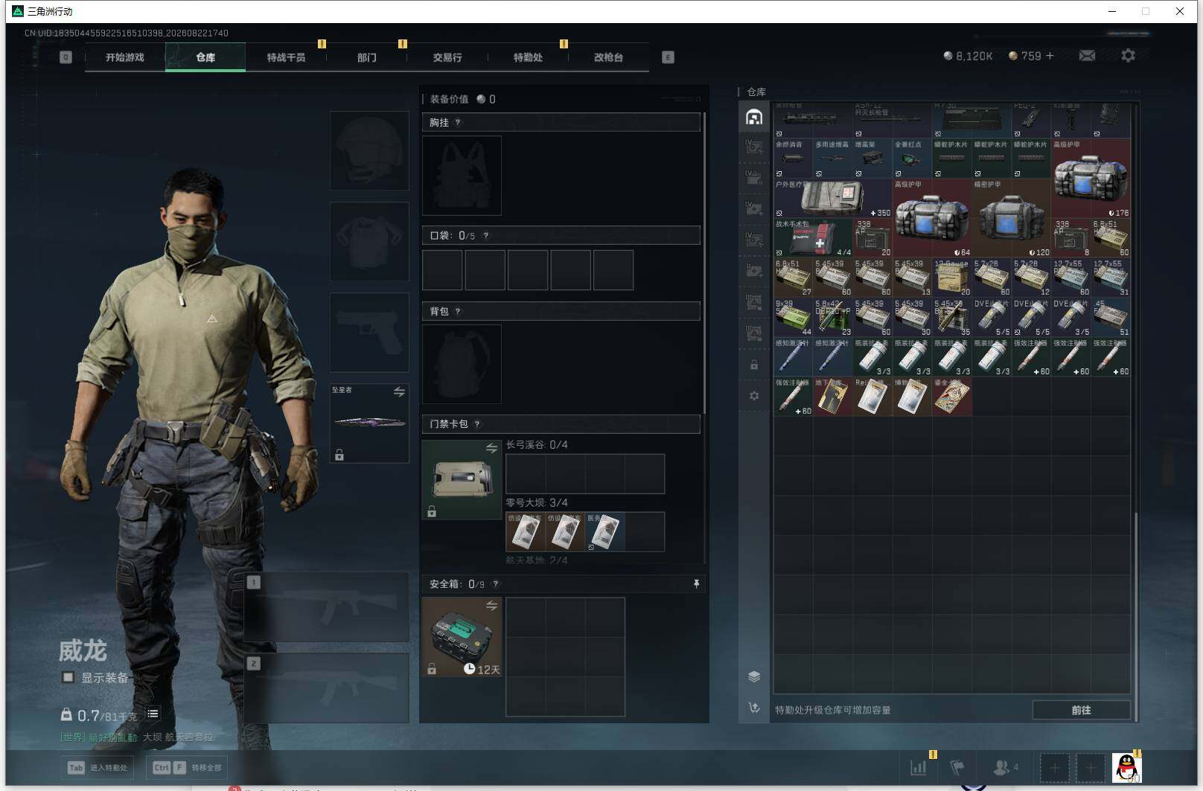Select the 增高架 riser mount
The image size is (1203, 791).
(872, 158)
